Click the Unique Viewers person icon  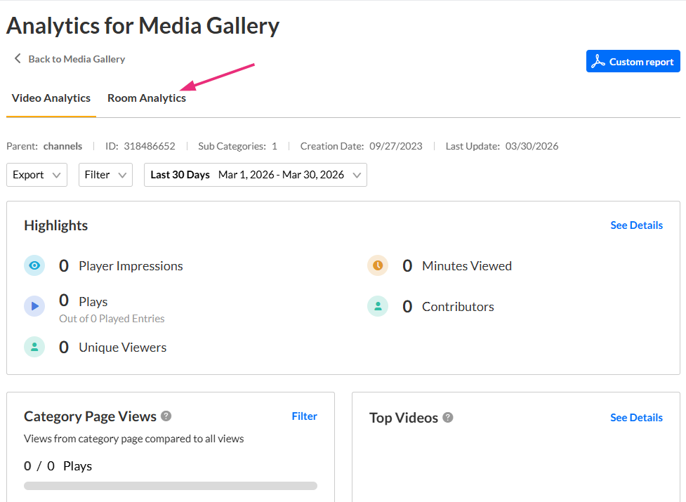[x=34, y=347]
